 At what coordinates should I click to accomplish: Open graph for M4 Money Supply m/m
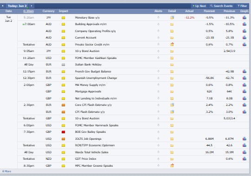pyautogui.click(x=245, y=85)
